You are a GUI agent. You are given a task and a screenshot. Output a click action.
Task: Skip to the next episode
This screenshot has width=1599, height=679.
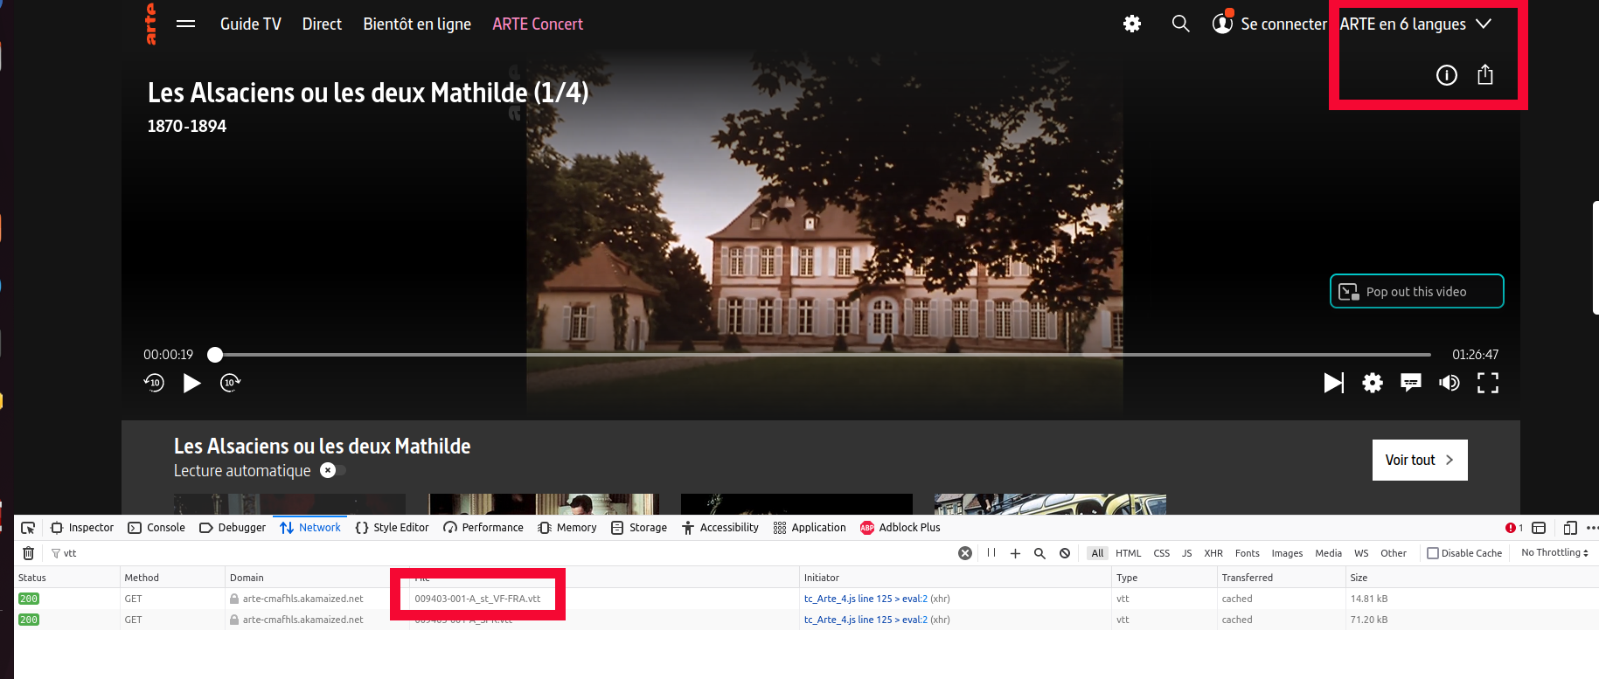[x=1334, y=383]
